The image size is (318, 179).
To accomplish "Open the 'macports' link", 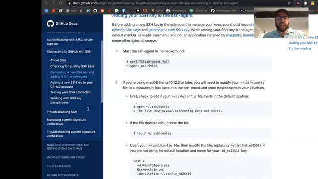I will [x=234, y=35].
